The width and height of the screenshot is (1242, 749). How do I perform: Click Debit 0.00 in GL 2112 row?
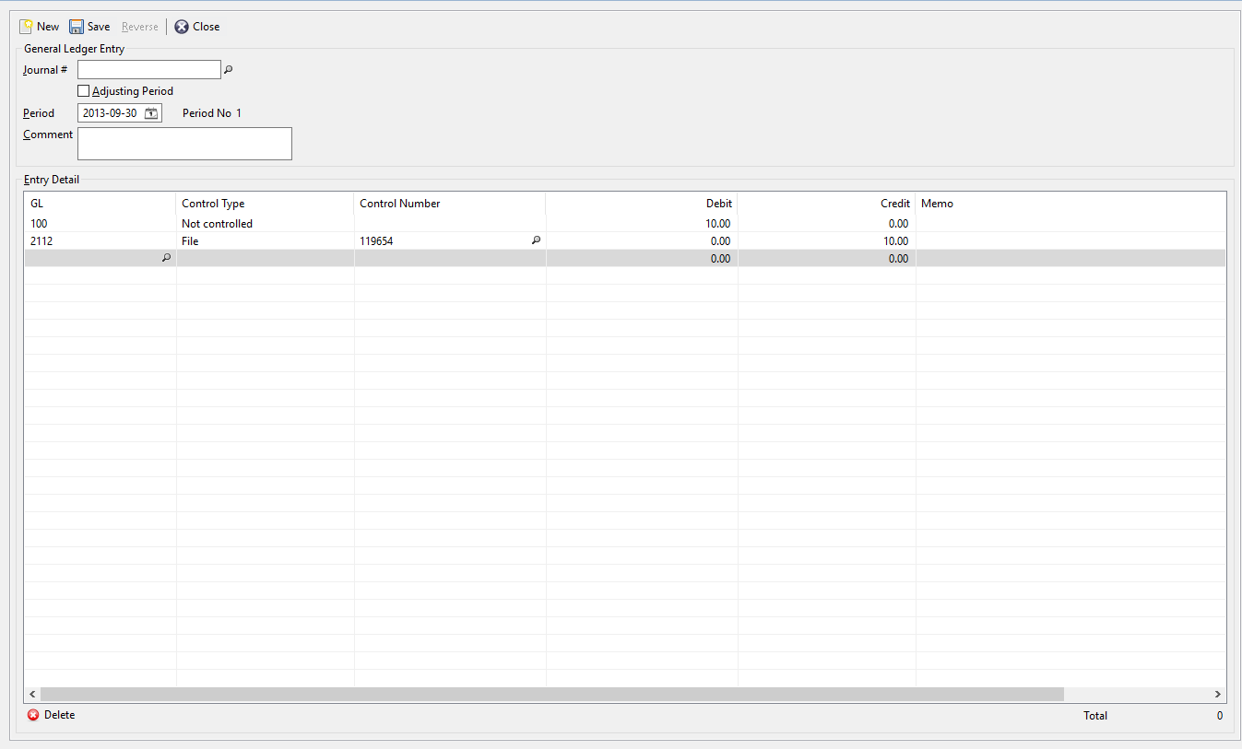coord(642,240)
